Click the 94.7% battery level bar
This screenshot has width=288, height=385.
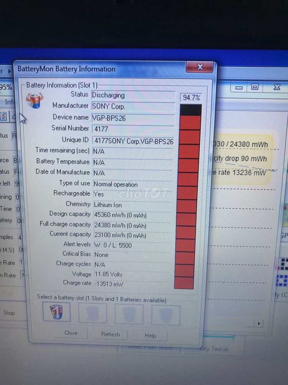(x=188, y=196)
